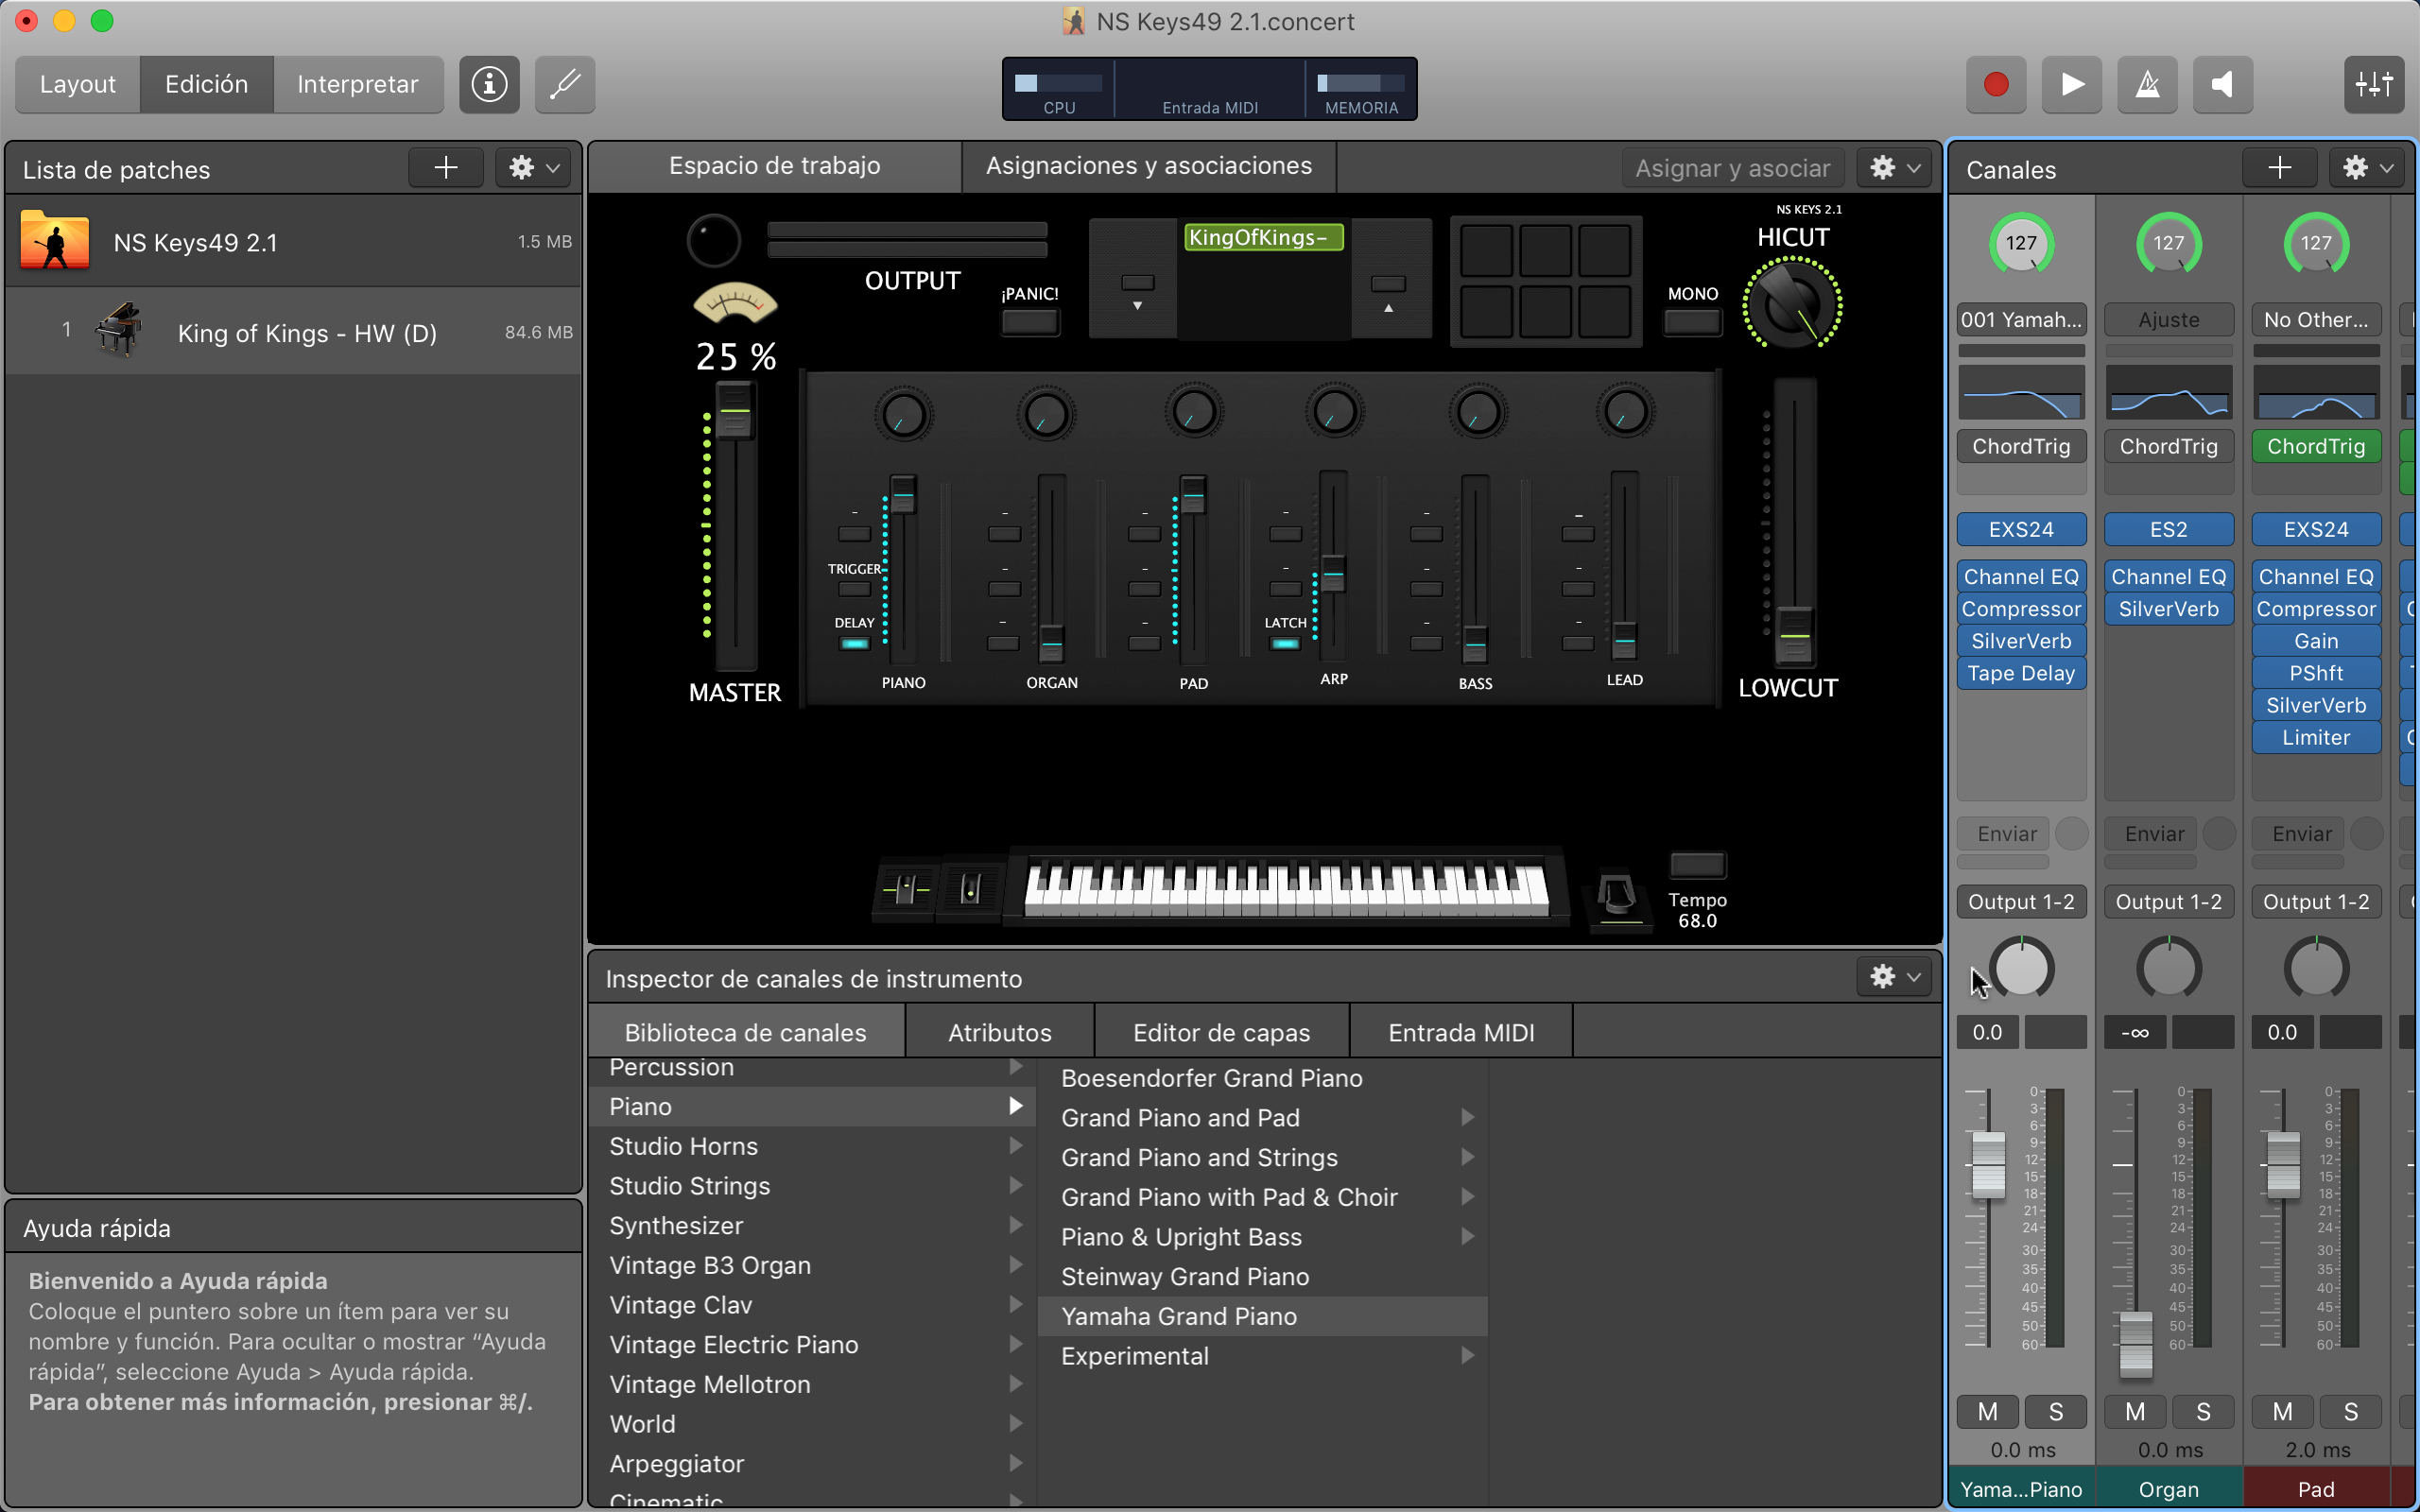This screenshot has height=1512, width=2420.
Task: Add a new channel strip with plus
Action: coord(2279,168)
